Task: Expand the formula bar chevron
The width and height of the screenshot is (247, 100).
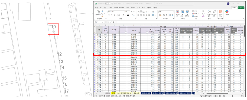Action: 244,22
